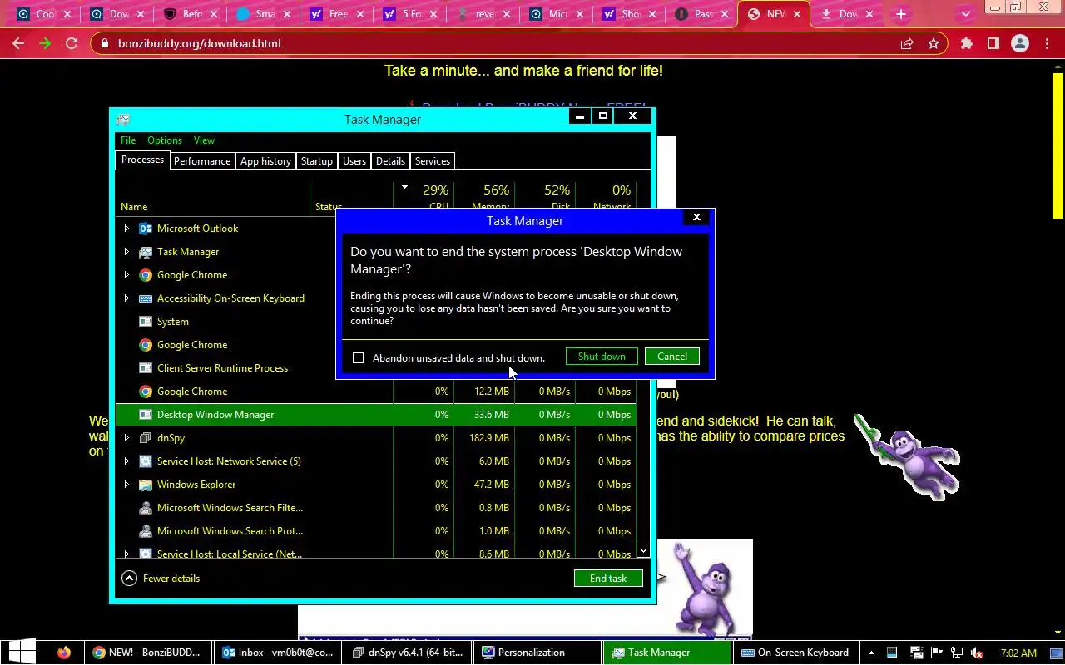Click the System process icon
The image size is (1065, 665).
146,322
